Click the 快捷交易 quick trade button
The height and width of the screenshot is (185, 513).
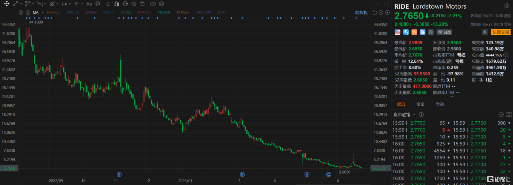pos(500,32)
